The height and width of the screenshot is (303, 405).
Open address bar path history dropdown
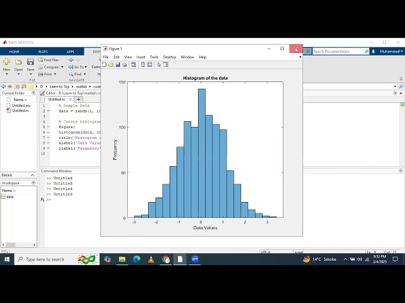click(x=395, y=86)
